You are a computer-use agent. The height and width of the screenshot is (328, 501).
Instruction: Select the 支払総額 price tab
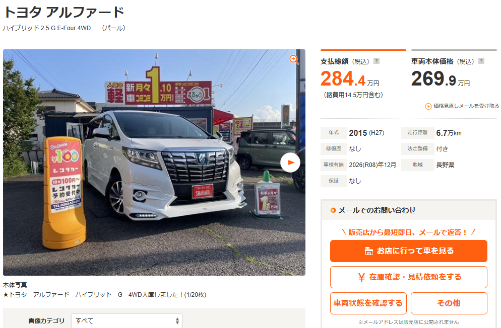tap(363, 74)
